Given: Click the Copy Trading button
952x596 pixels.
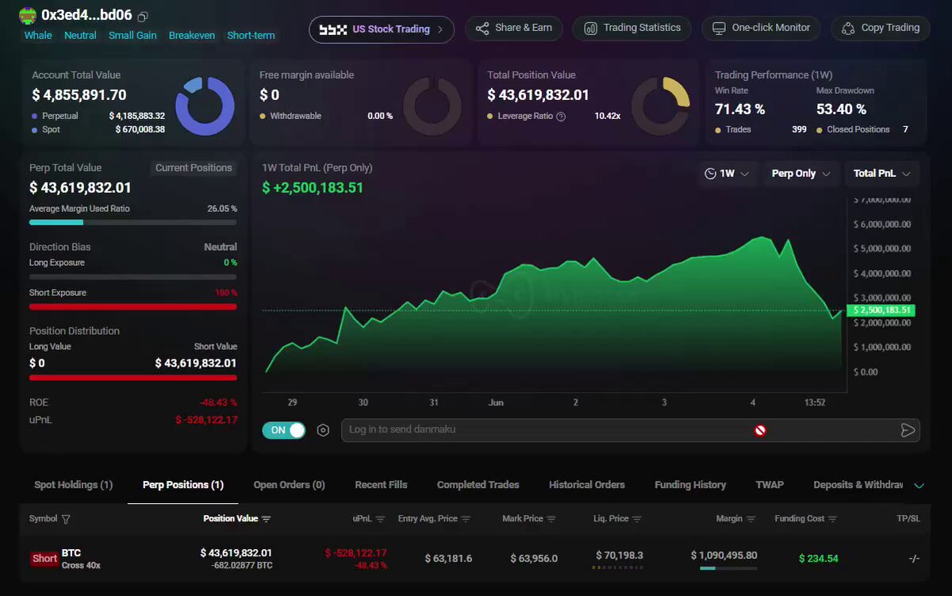Looking at the screenshot, I should pos(881,29).
